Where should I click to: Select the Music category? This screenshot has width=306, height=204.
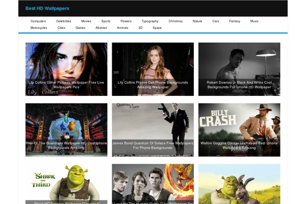[254, 21]
